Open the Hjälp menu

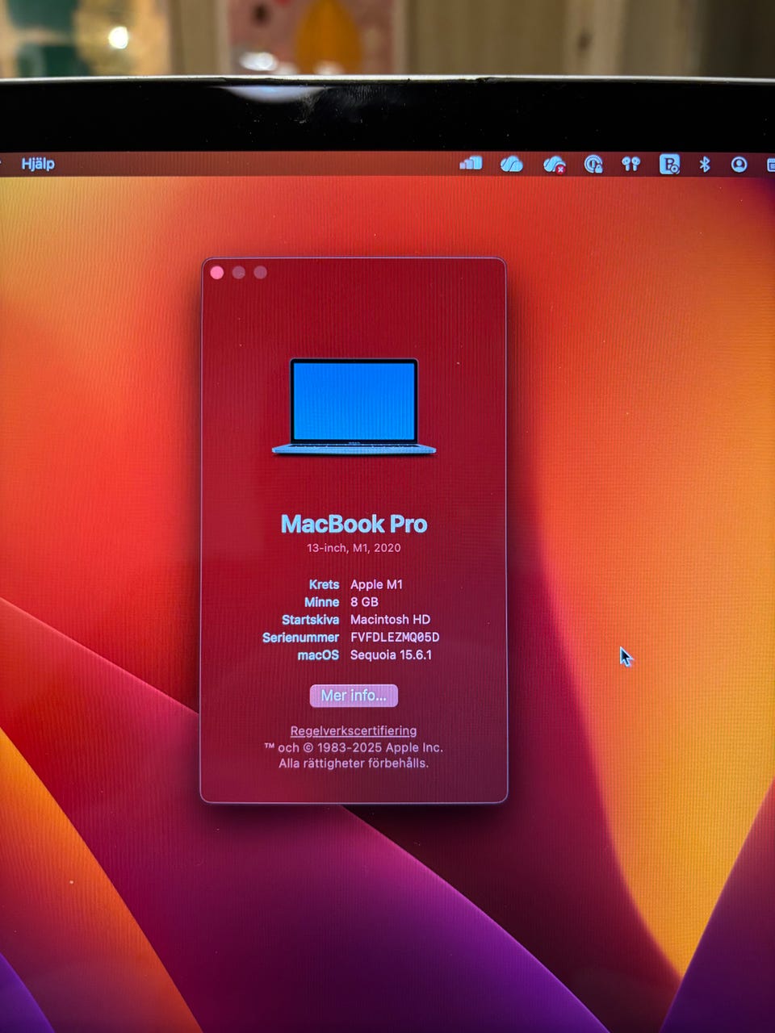(38, 164)
